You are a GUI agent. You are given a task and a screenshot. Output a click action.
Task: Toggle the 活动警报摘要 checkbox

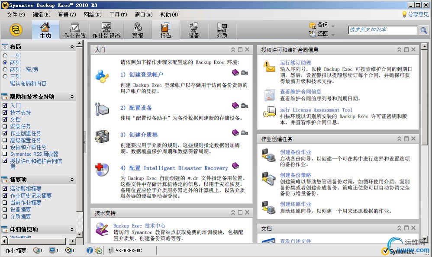point(5,189)
